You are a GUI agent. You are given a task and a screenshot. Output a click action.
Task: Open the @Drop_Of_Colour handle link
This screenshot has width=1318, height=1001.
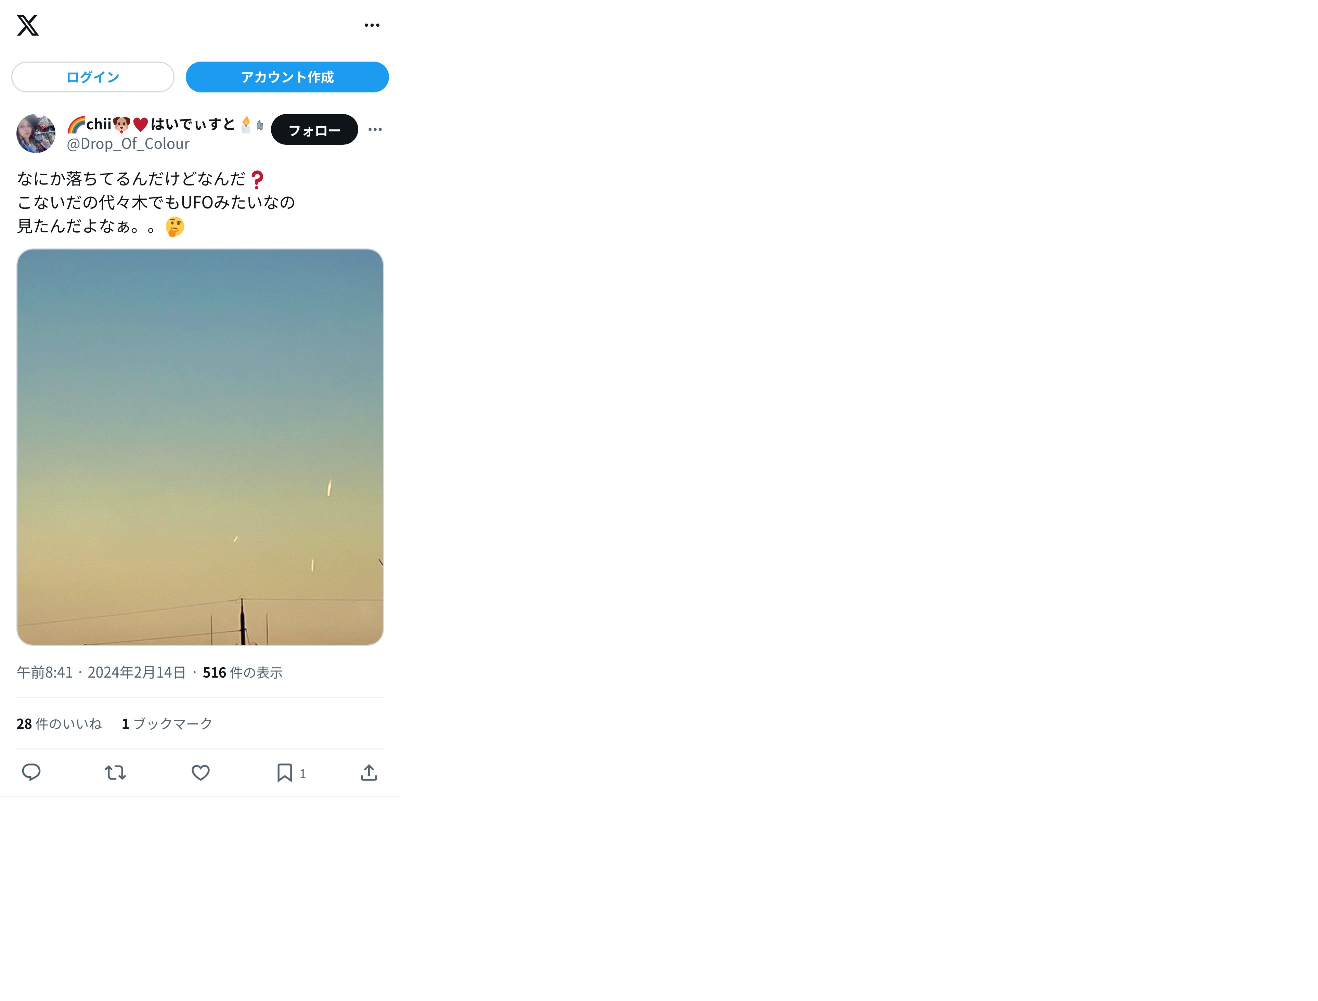pyautogui.click(x=128, y=144)
